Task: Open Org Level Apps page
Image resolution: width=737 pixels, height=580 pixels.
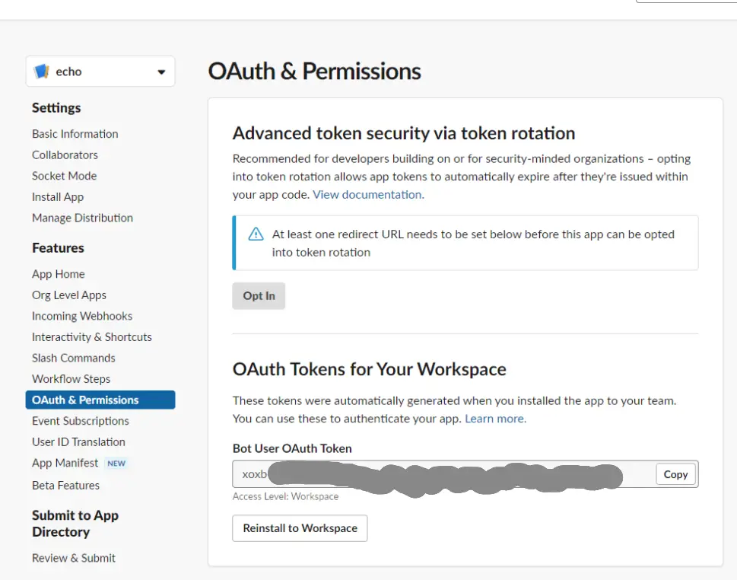Action: 69,295
